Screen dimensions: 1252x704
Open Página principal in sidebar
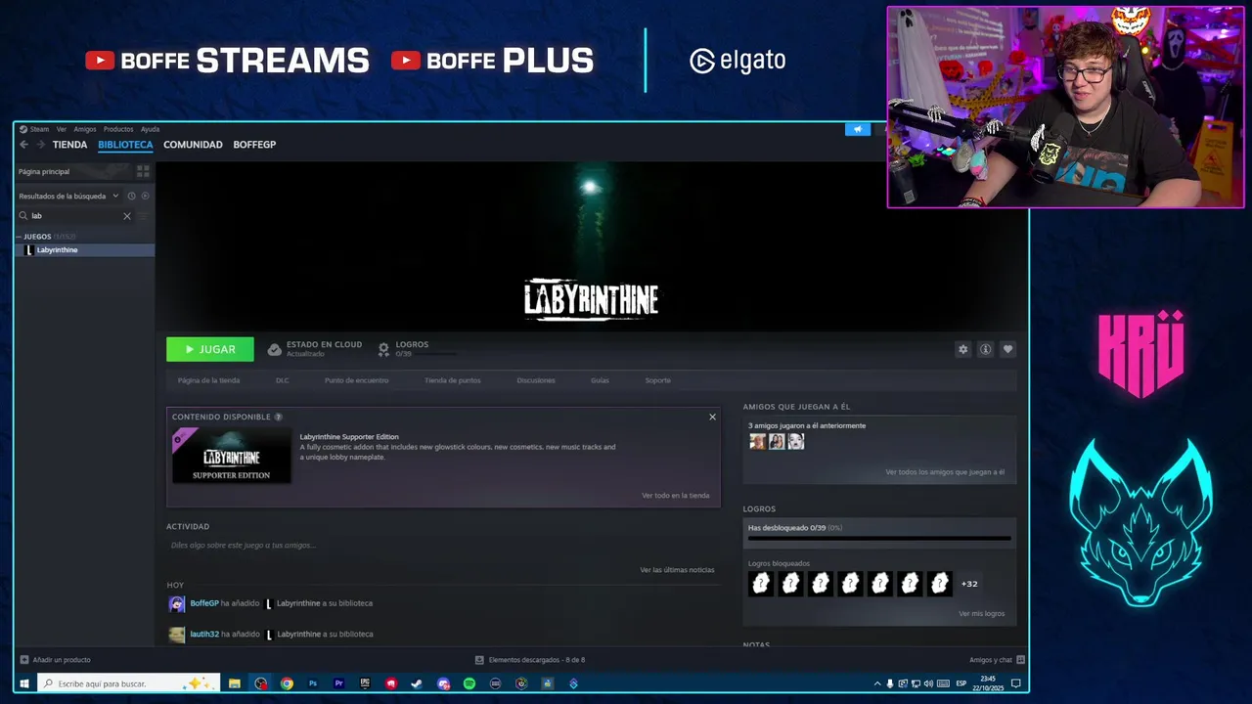(x=73, y=171)
